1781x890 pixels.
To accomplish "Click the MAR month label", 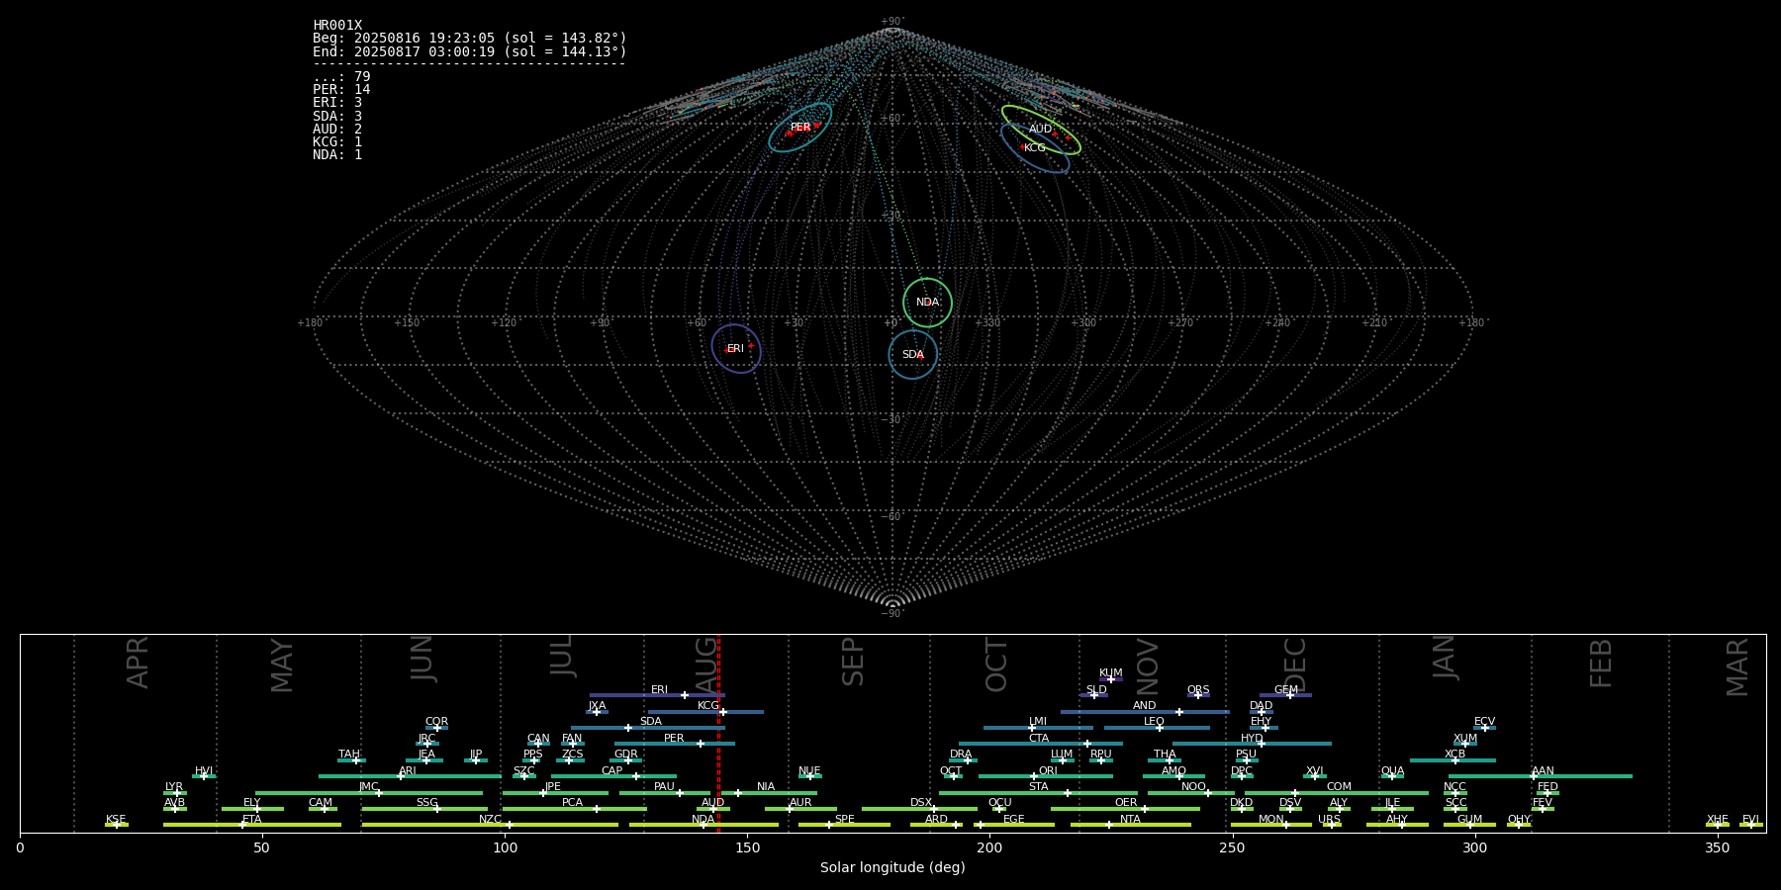I will point(1737,667).
